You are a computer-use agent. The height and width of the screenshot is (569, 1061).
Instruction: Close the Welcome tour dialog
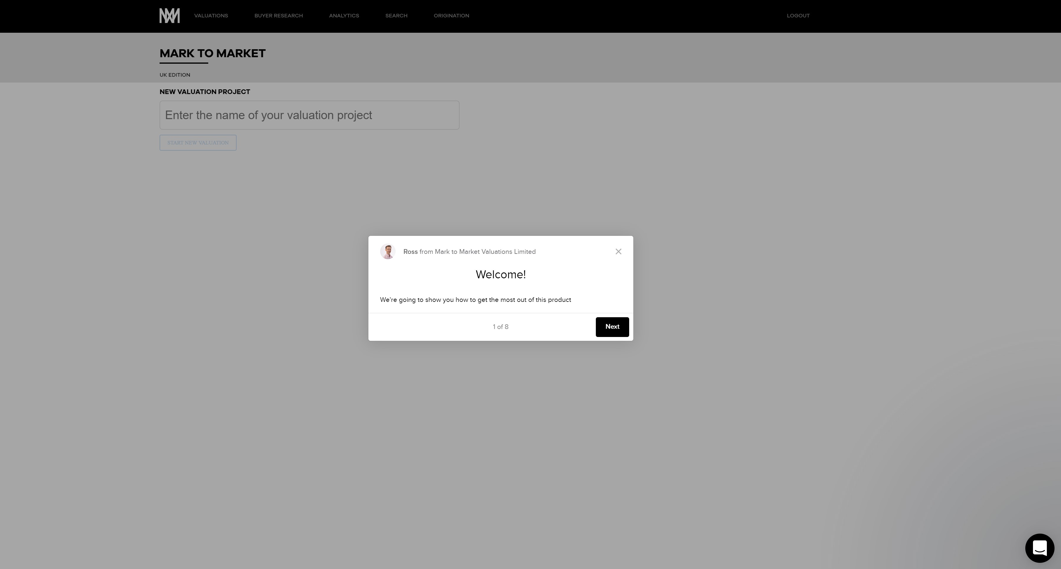coord(618,251)
